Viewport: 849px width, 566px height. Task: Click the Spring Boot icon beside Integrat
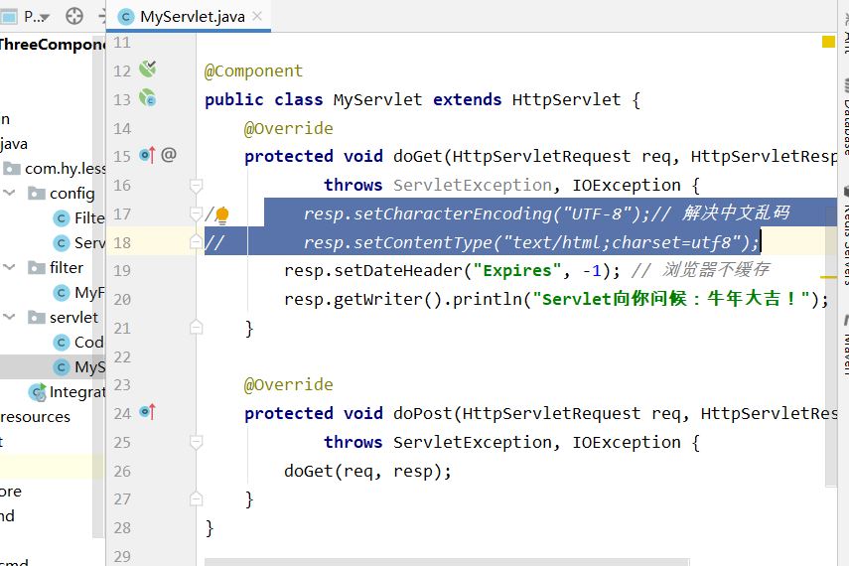(38, 392)
